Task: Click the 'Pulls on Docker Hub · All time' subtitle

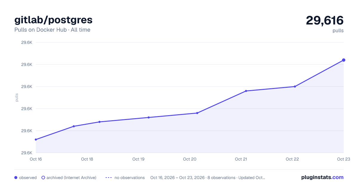Action: point(52,30)
